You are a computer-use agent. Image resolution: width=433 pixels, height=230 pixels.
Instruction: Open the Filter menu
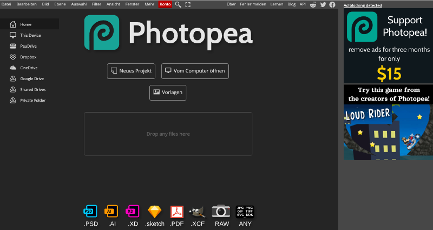tap(97, 4)
